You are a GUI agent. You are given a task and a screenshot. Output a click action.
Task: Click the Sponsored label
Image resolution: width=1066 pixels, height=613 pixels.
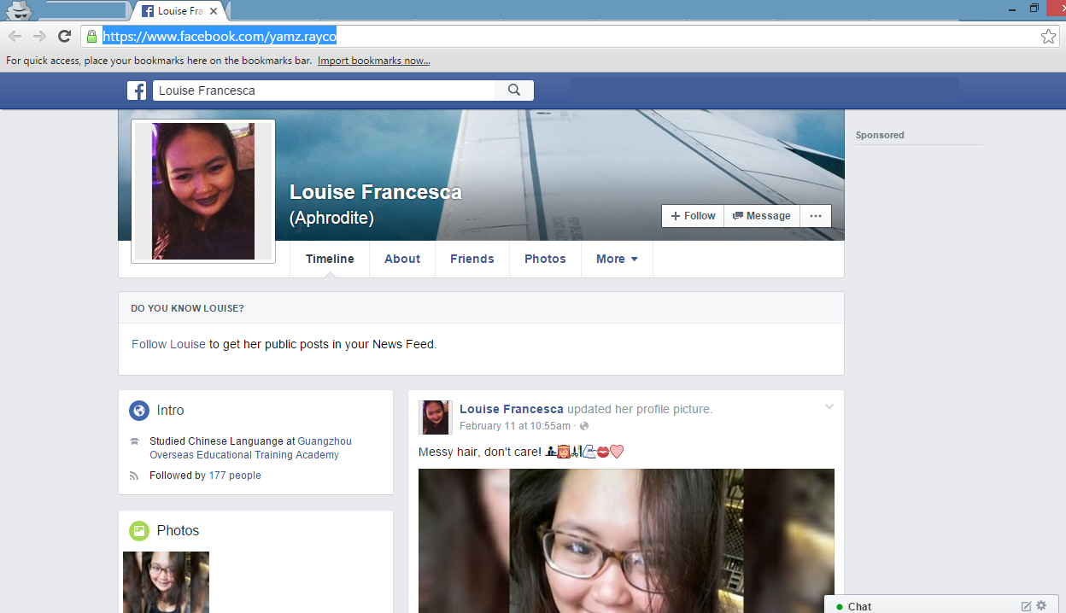click(880, 135)
